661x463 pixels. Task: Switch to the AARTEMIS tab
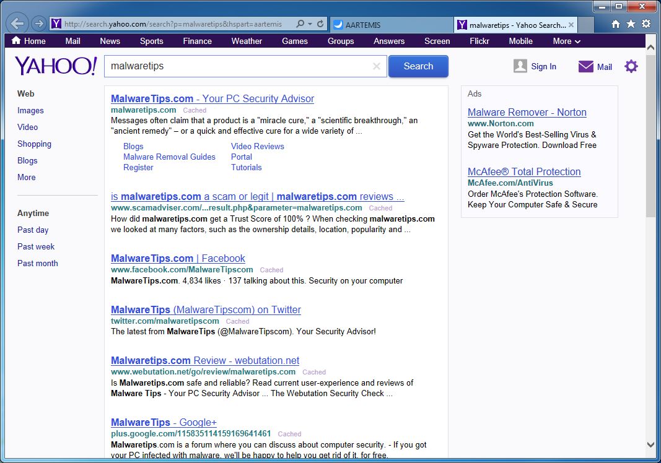392,25
